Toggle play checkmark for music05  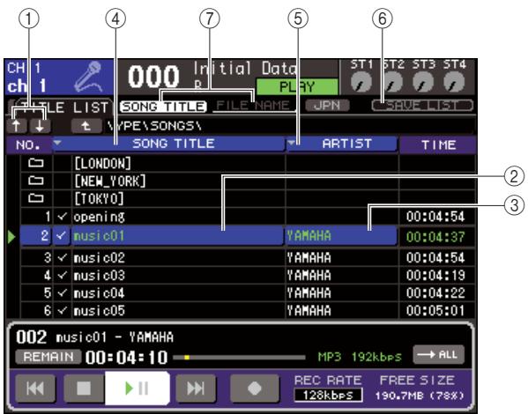pyautogui.click(x=62, y=310)
